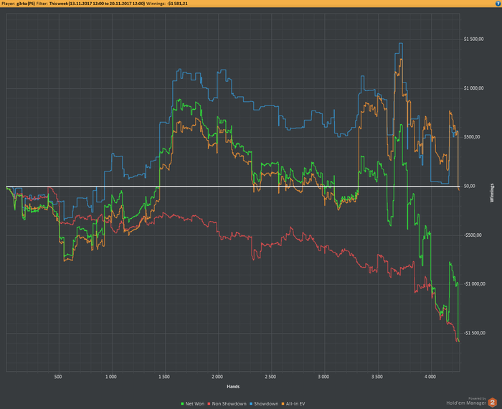Click the Winnings axis title
The width and height of the screenshot is (502, 409).
coord(492,193)
